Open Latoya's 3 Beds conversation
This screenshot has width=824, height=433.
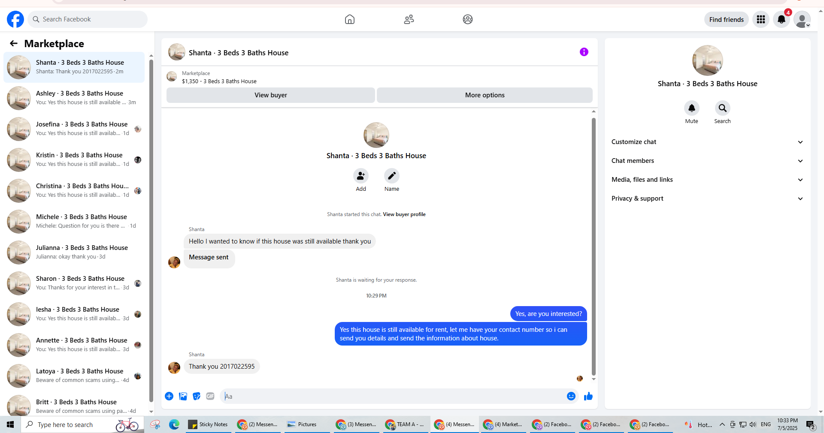(x=74, y=376)
